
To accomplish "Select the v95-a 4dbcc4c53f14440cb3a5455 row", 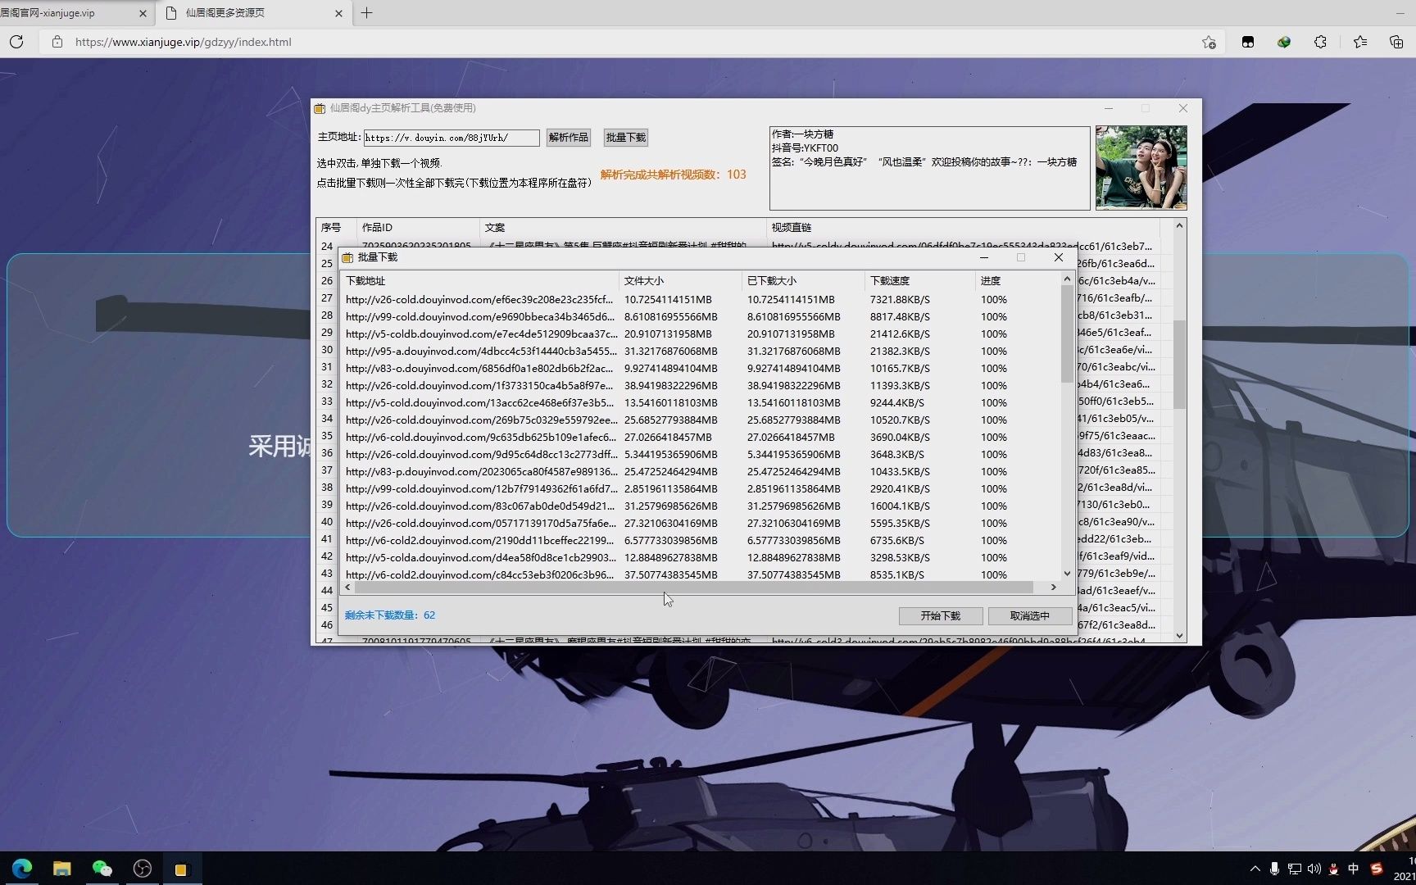I will click(701, 352).
